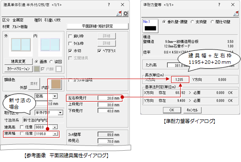
Task: Click the カラーバリエーション button
Action: click(x=18, y=69)
